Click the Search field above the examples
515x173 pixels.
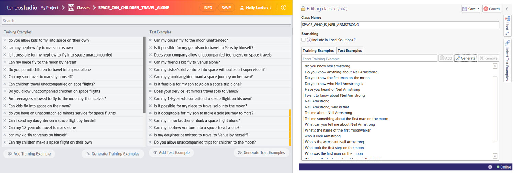pyautogui.click(x=146, y=21)
